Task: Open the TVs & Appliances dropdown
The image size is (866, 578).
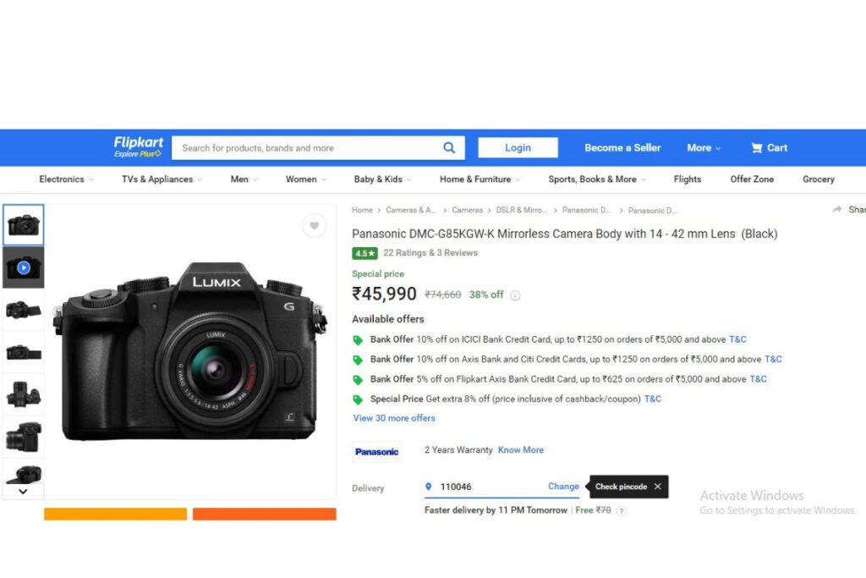Action: click(162, 179)
